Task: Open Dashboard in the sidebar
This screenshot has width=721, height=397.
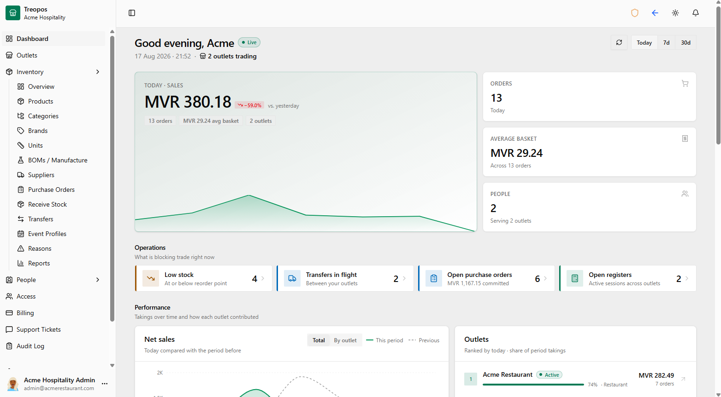Action: [53, 39]
